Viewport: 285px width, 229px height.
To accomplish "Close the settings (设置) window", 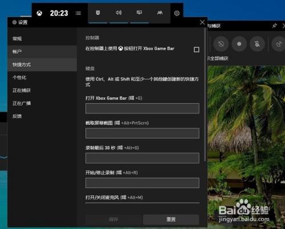I will coord(202,22).
